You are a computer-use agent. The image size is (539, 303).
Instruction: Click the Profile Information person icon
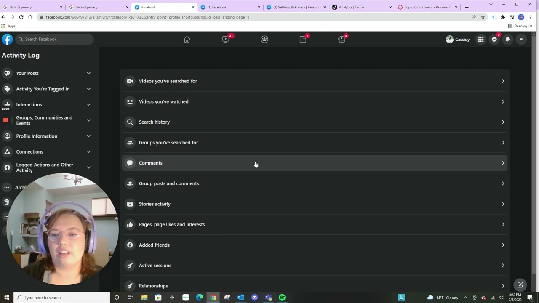tap(7, 136)
